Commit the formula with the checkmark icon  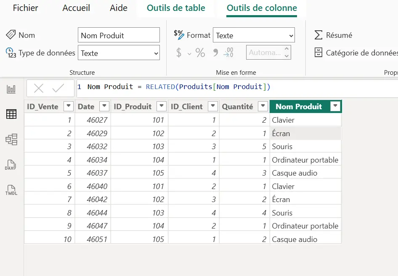point(58,88)
